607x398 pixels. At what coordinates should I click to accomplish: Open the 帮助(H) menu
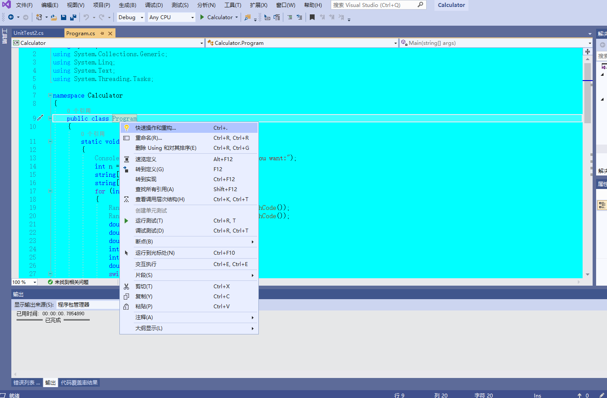(313, 5)
